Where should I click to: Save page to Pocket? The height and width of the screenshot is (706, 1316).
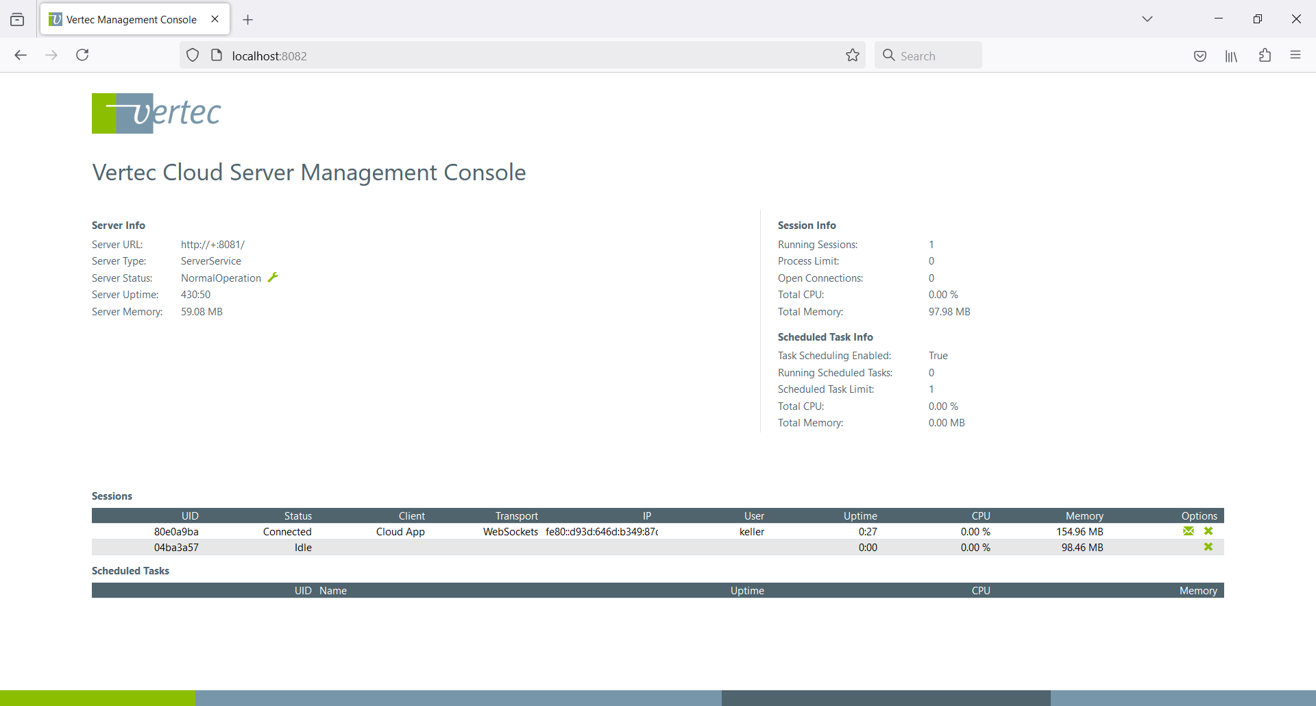point(1200,56)
